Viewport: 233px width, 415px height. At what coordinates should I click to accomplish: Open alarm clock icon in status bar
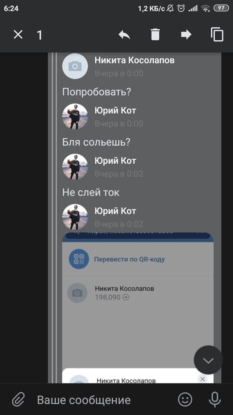pos(181,8)
